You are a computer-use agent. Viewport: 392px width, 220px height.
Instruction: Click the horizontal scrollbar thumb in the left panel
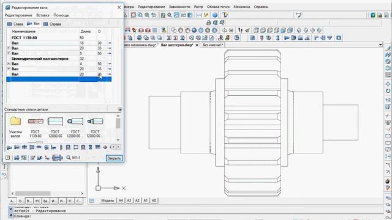click(32, 193)
